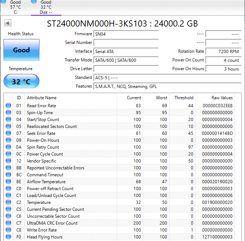Select the Reported Uncorrectable Errors attribute name
Viewport: 245px width, 241px height.
pyautogui.click(x=56, y=168)
